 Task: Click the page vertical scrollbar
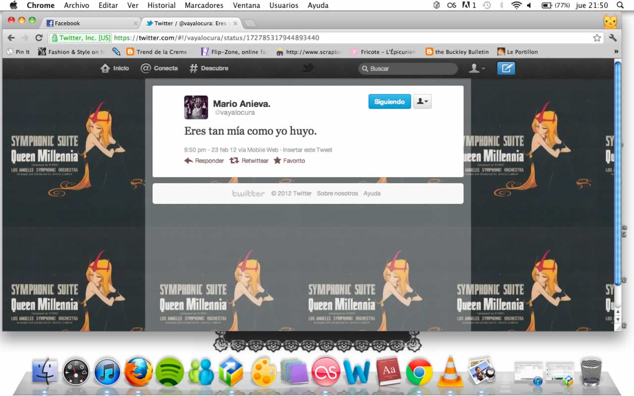pos(618,173)
